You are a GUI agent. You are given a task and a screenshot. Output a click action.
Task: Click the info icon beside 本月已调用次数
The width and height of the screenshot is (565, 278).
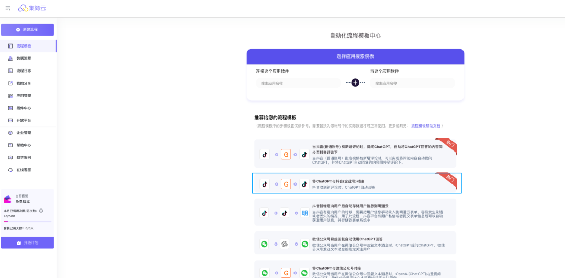[x=41, y=211]
